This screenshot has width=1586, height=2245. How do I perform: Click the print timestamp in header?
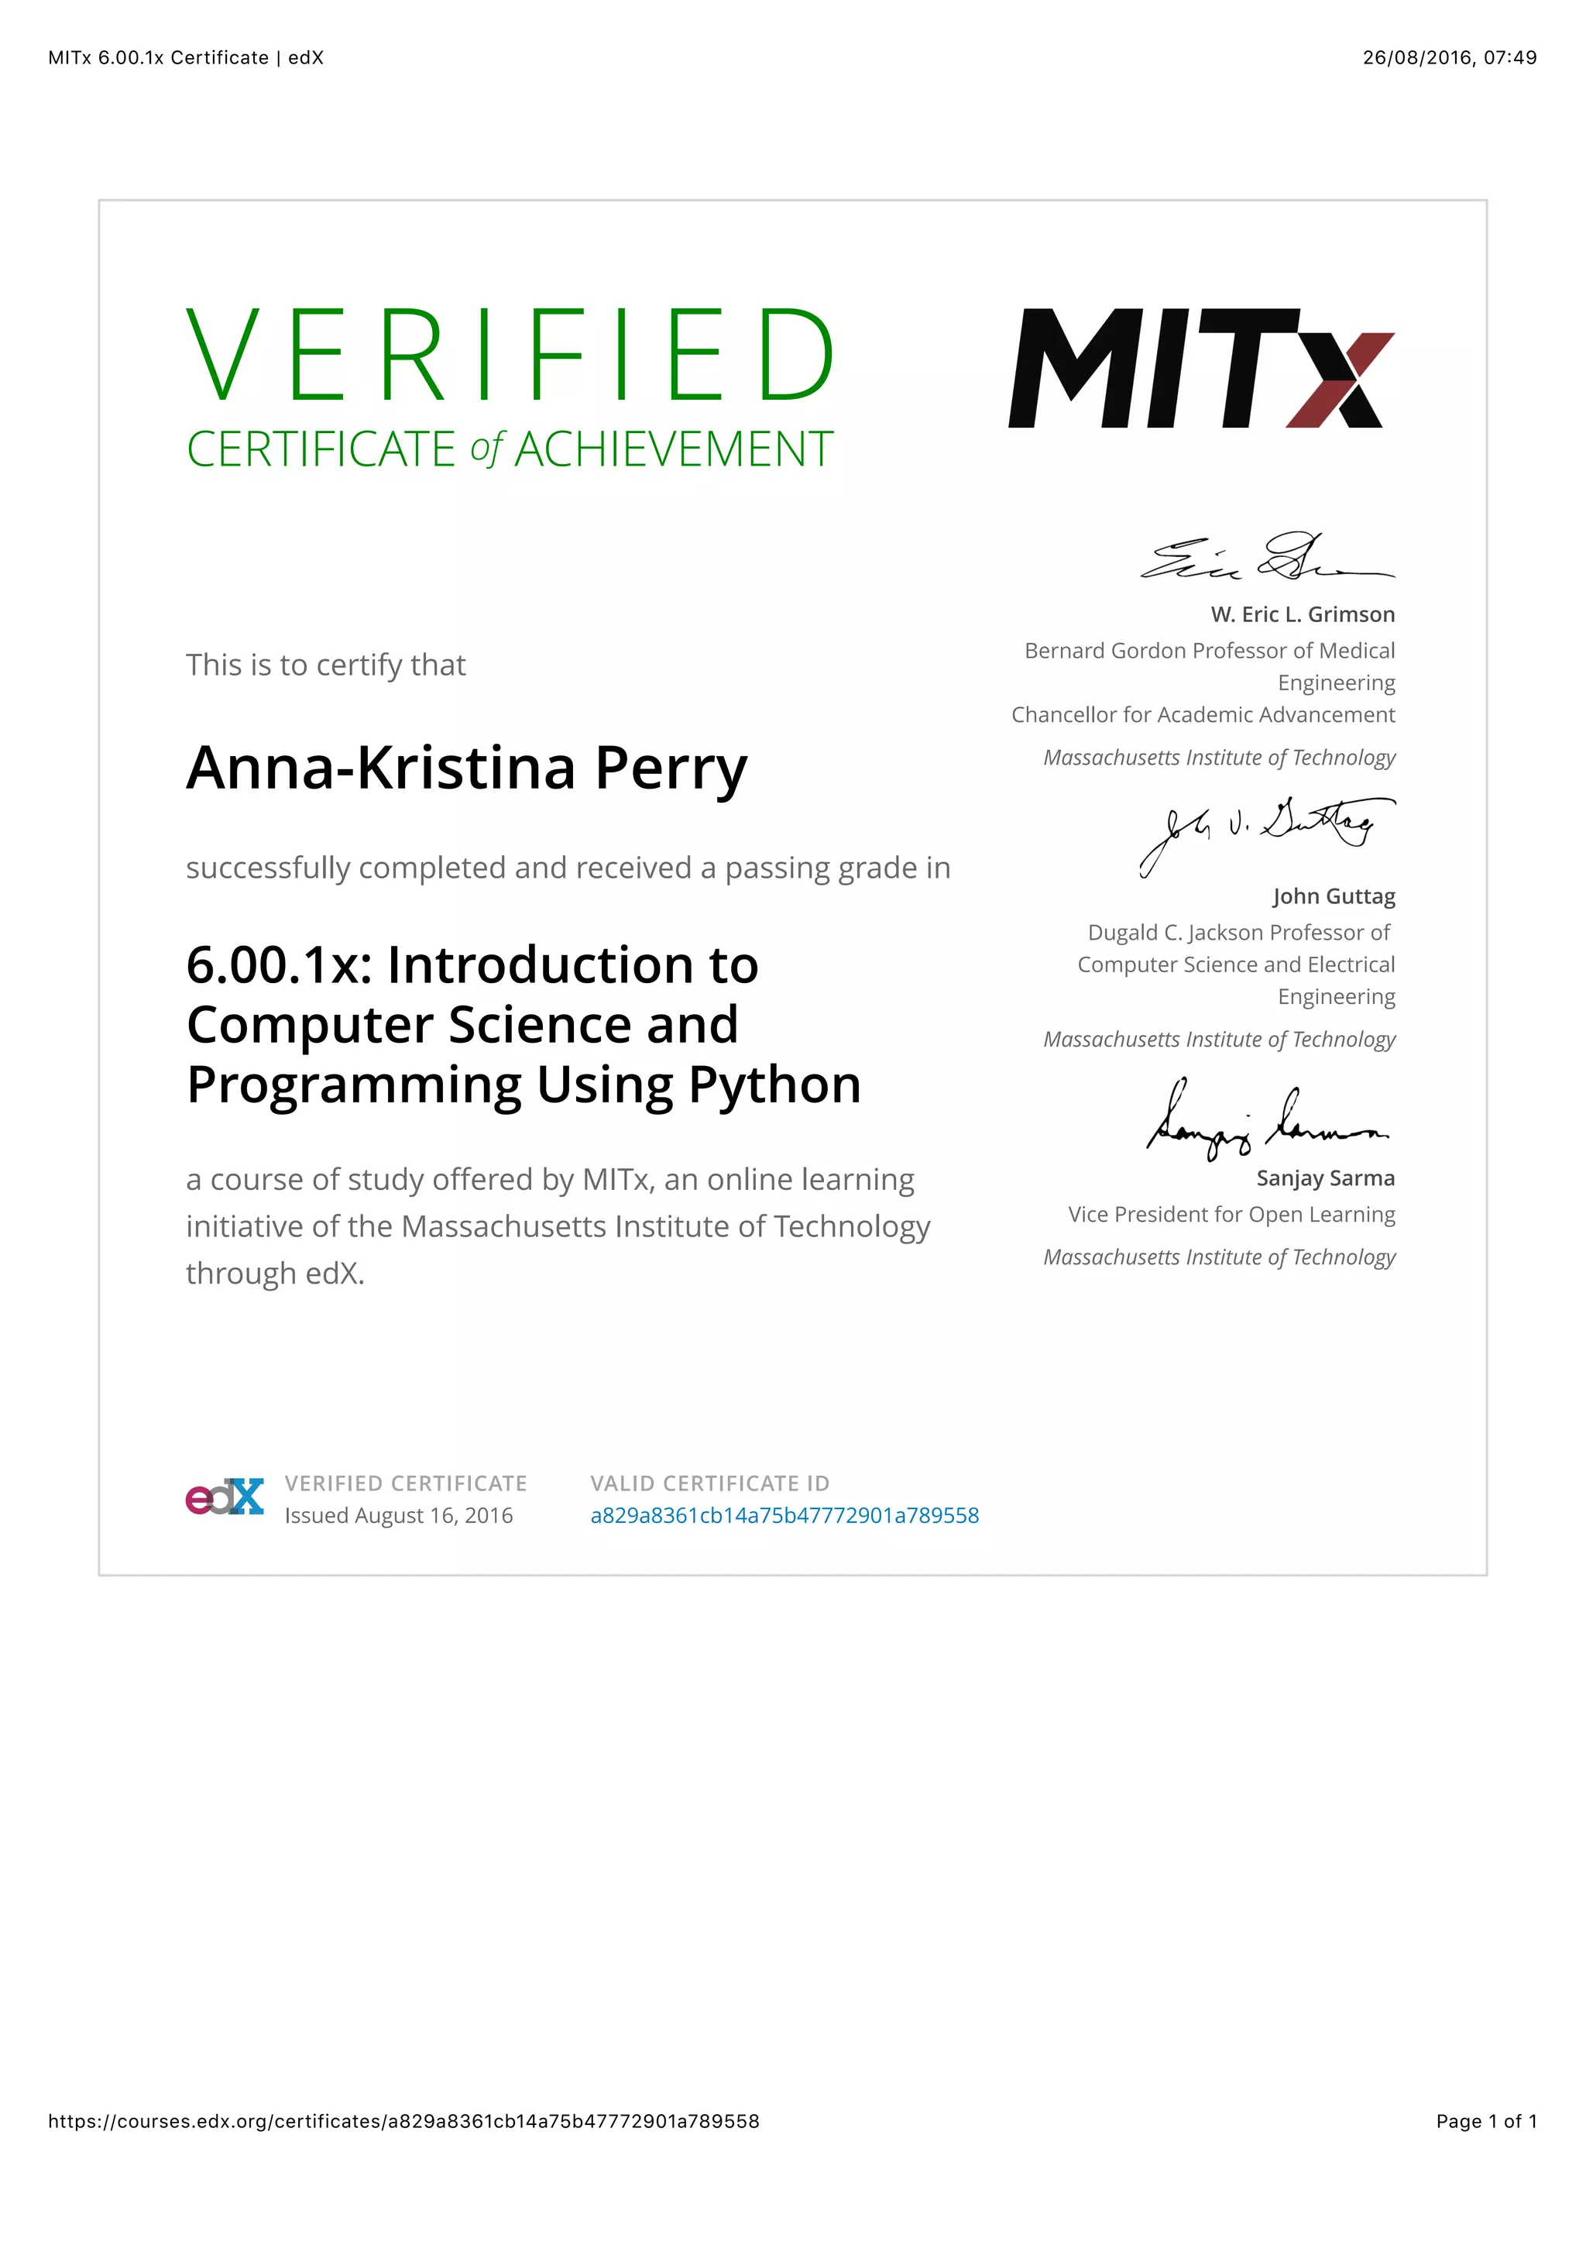tap(1449, 57)
